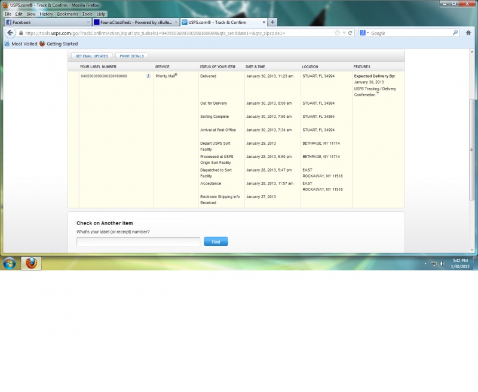Close the Facebook tab

[88, 22]
